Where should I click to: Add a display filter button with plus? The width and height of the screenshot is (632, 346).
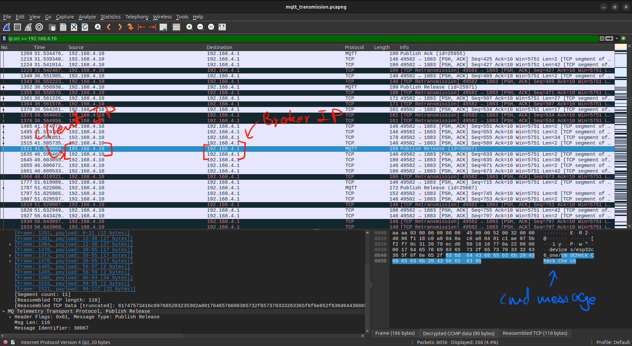pyautogui.click(x=623, y=39)
